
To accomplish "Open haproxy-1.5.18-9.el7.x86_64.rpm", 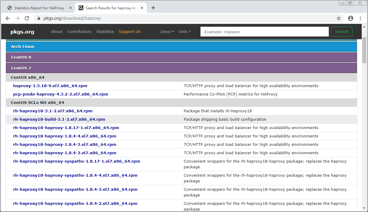I will tap(50, 86).
